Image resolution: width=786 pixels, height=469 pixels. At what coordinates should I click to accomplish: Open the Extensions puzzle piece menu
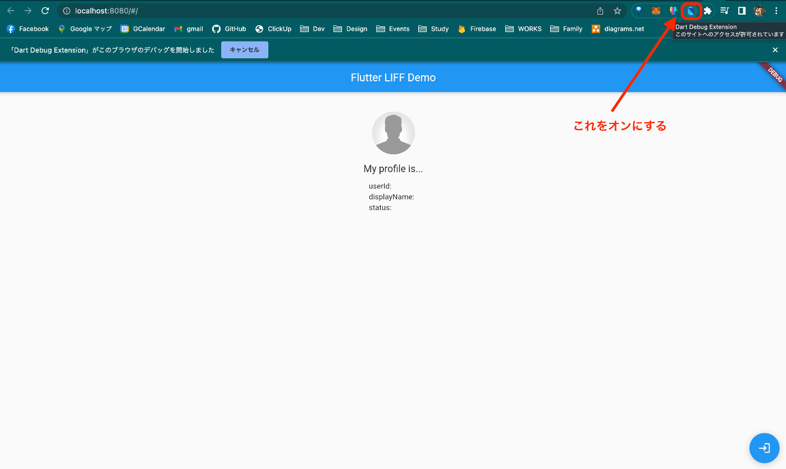[707, 11]
